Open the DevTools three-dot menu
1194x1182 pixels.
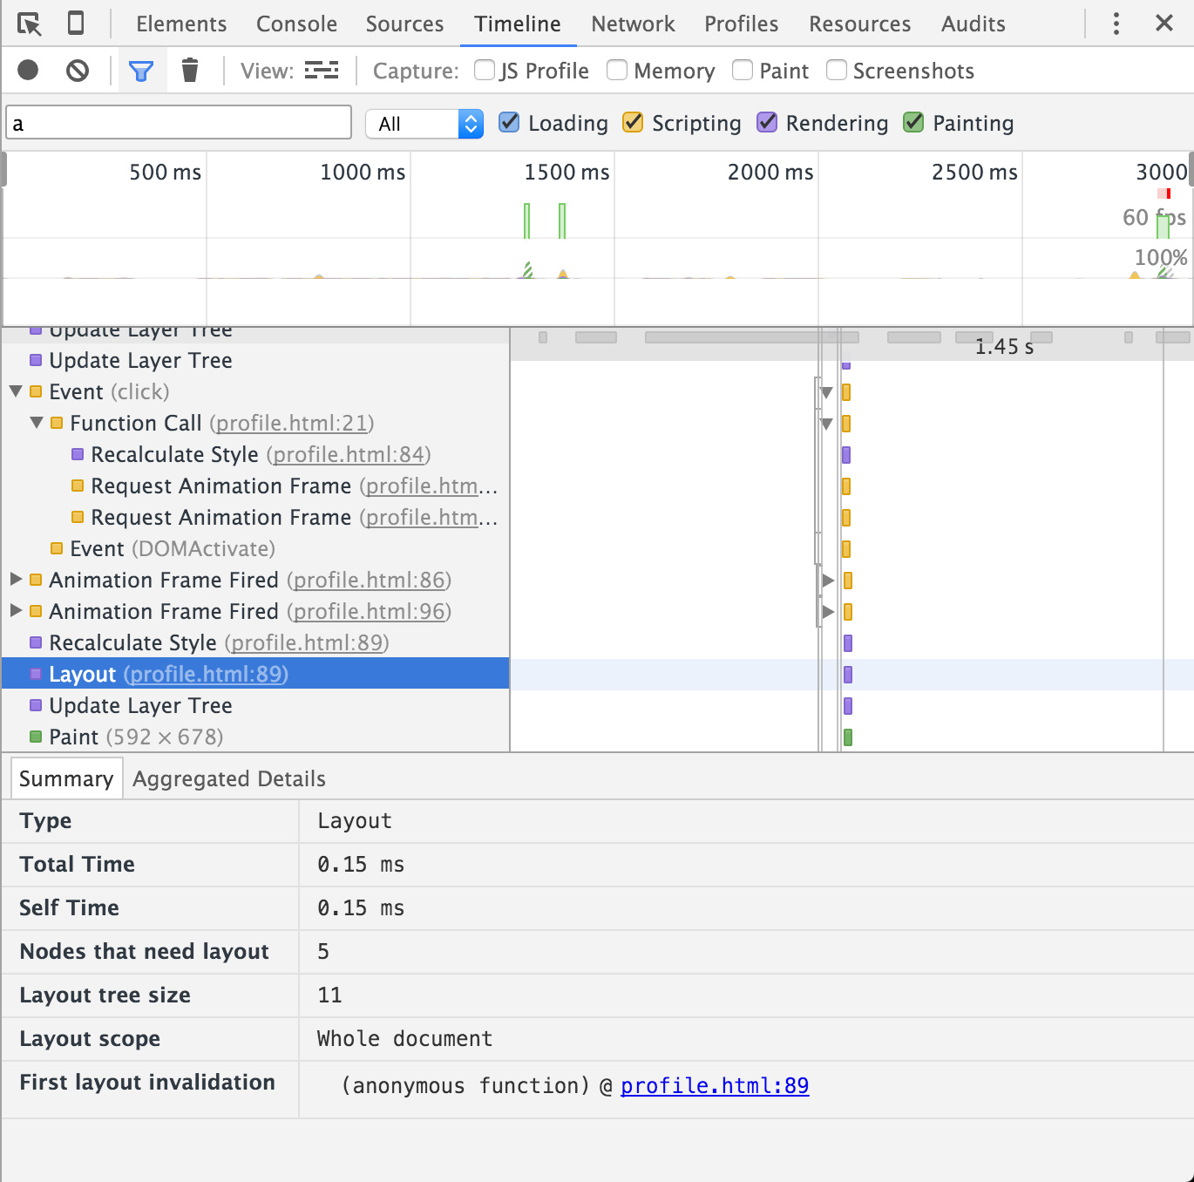[x=1116, y=24]
